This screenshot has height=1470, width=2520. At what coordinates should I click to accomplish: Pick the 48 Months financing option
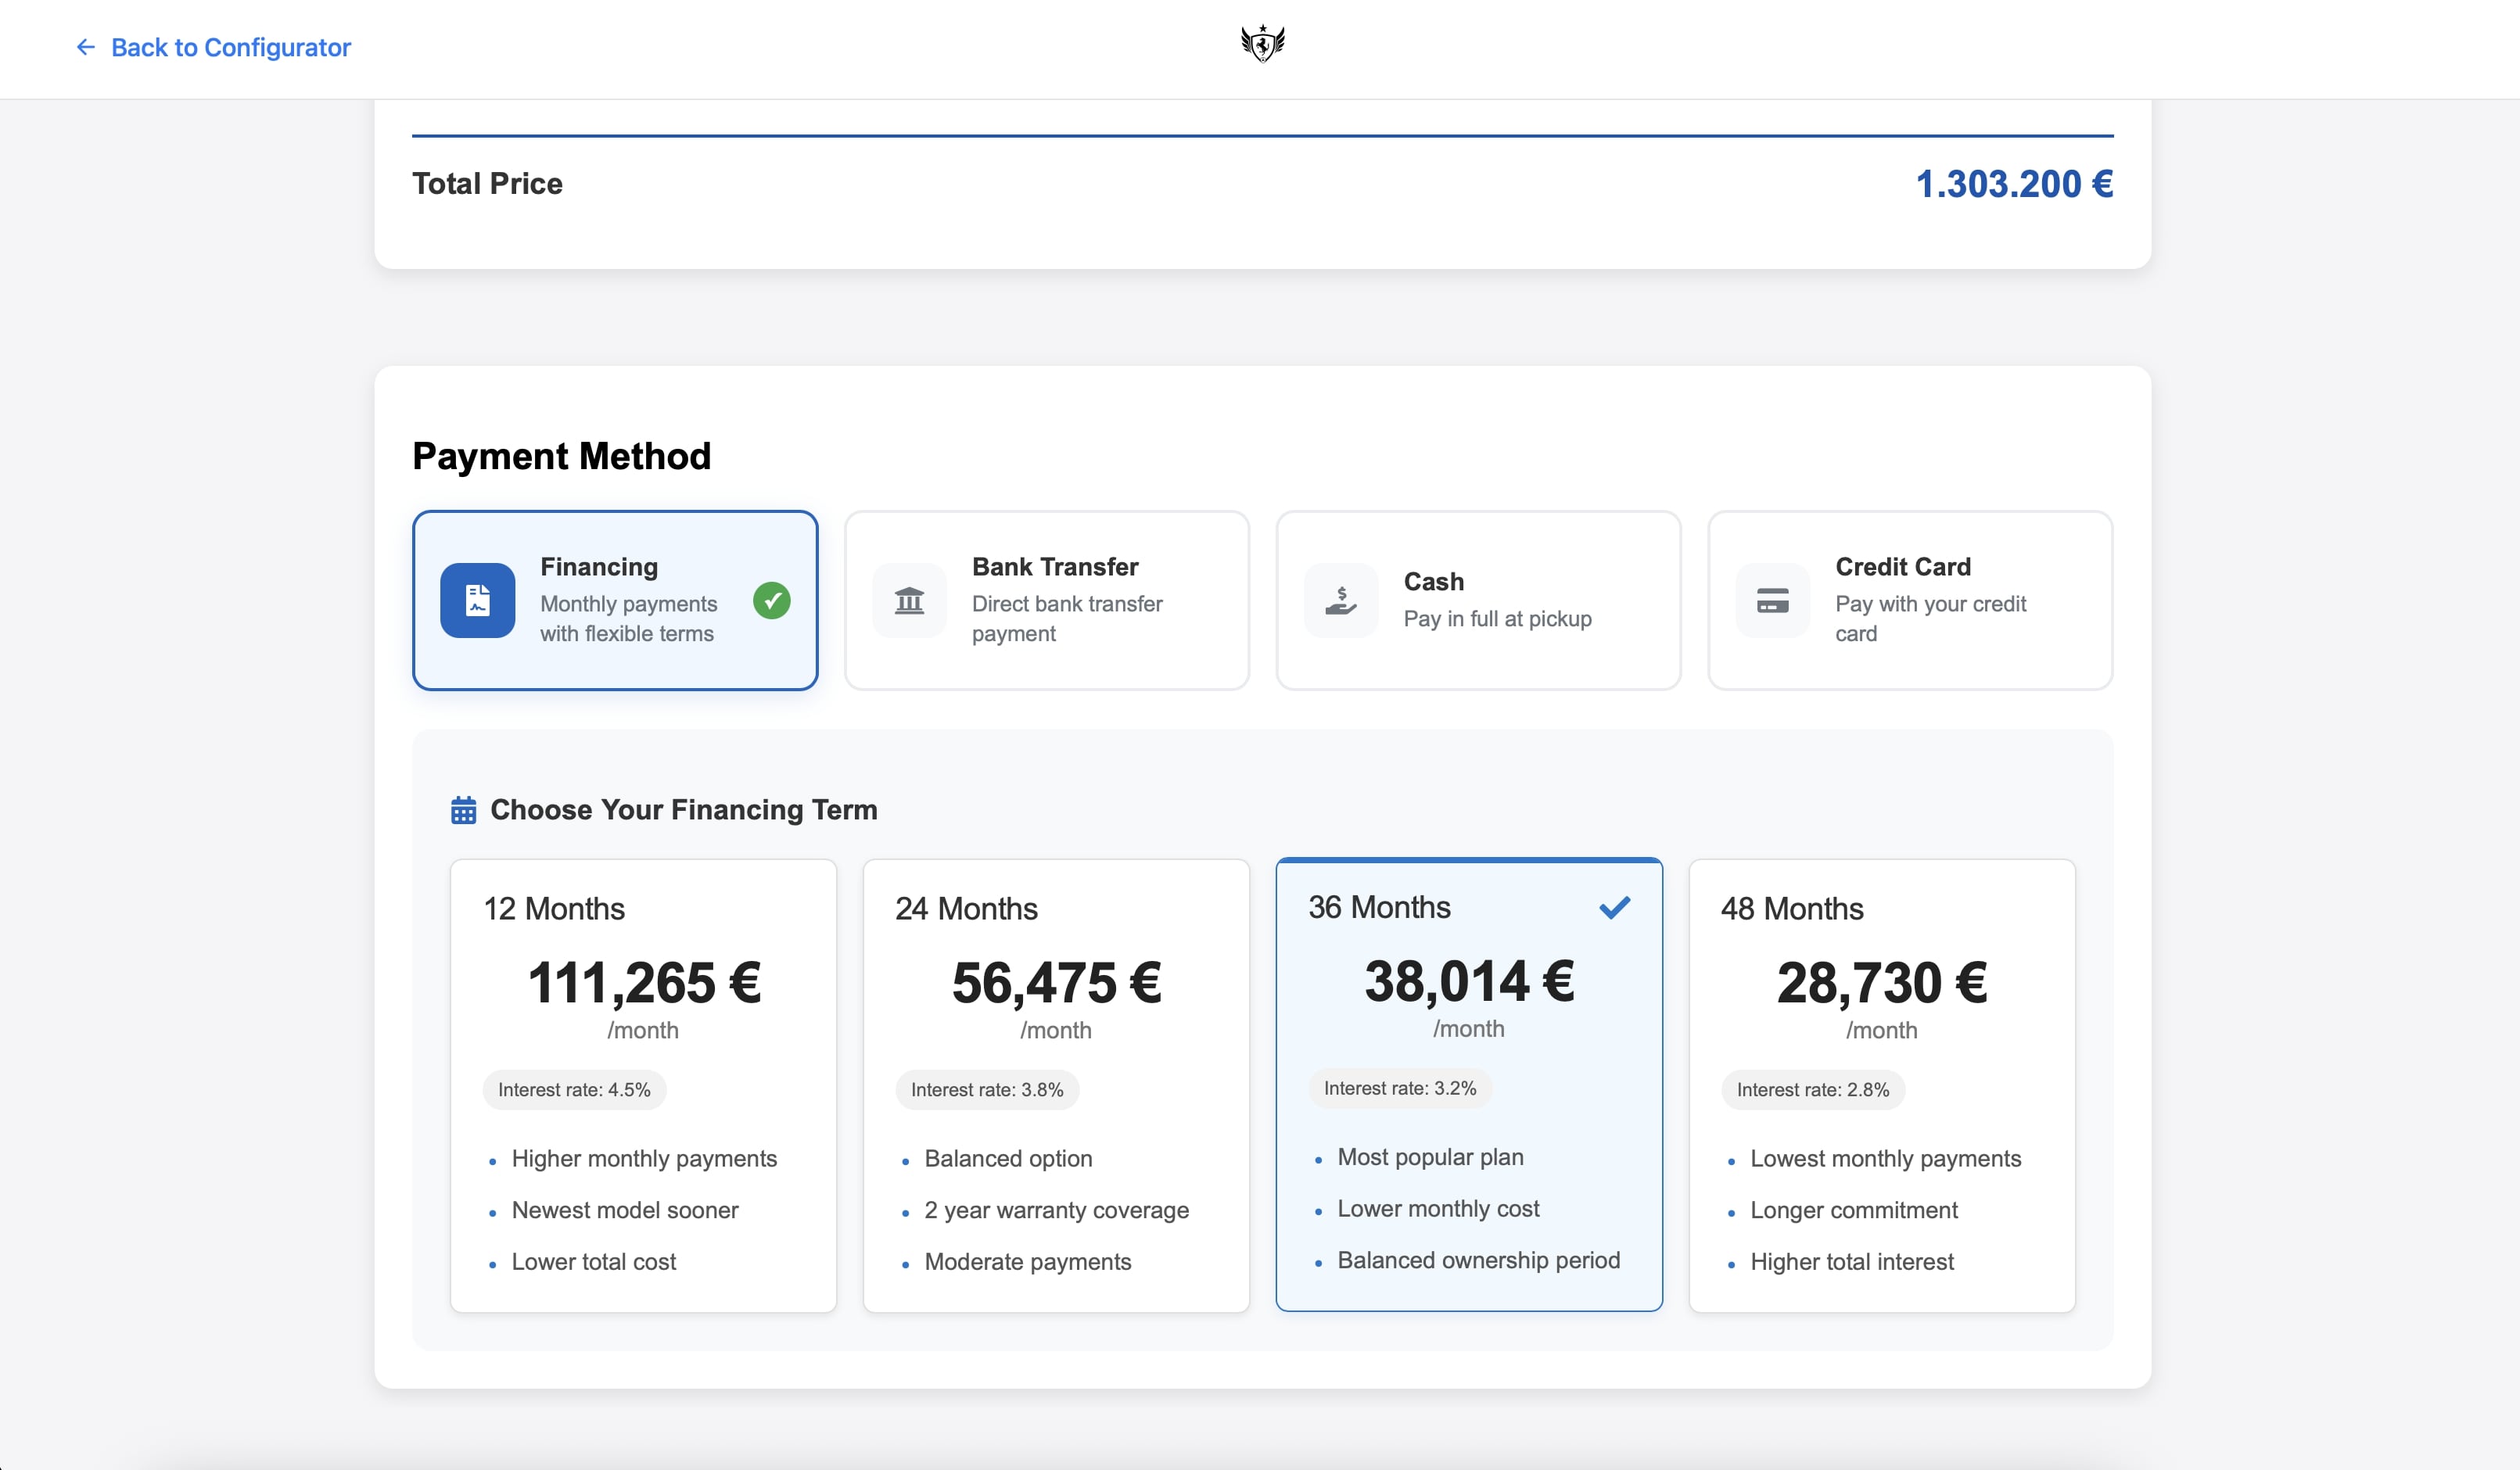pyautogui.click(x=1881, y=1085)
